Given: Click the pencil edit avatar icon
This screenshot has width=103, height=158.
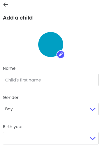Looking at the screenshot, I should [61, 54].
